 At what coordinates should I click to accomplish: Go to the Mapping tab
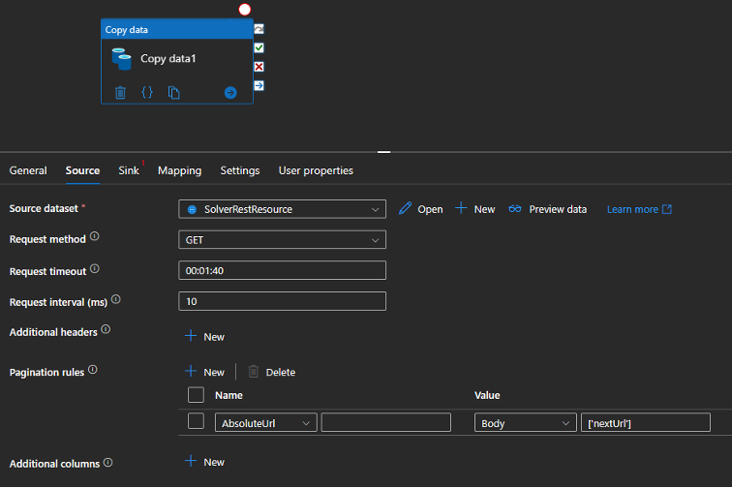179,170
